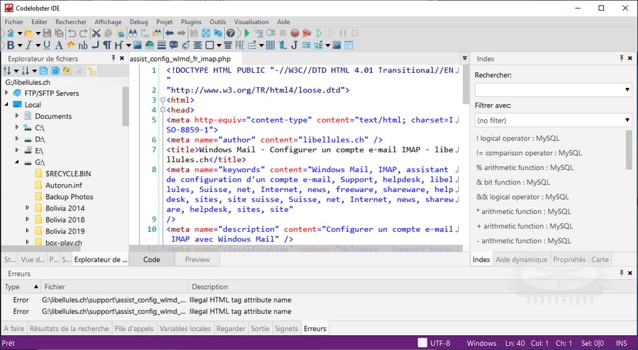Open the Résultats de la recherche tab
The height and width of the screenshot is (350, 638).
coord(69,329)
